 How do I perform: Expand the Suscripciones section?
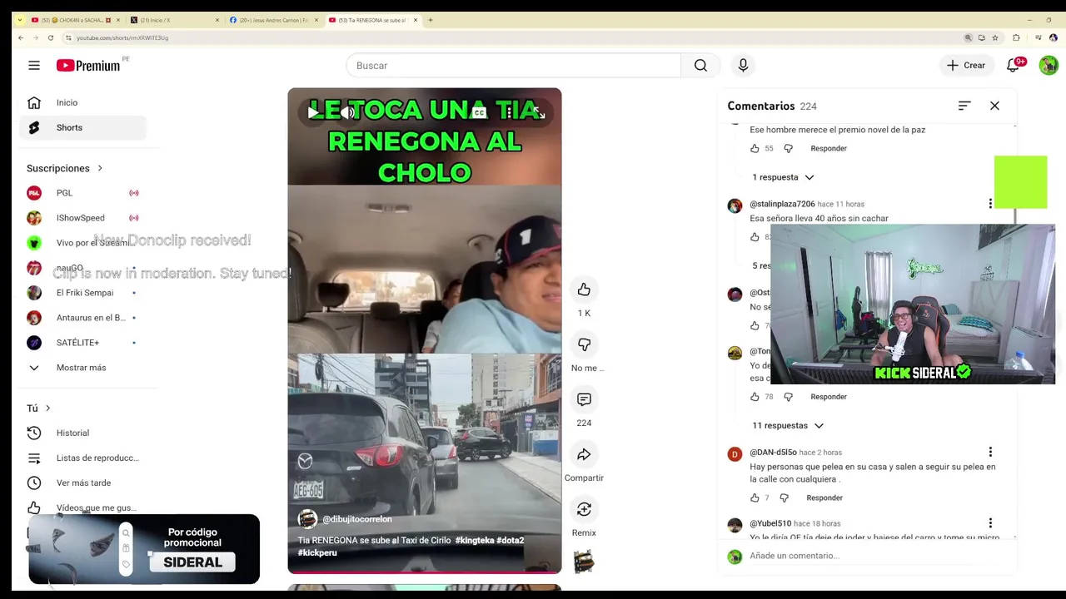coord(65,168)
